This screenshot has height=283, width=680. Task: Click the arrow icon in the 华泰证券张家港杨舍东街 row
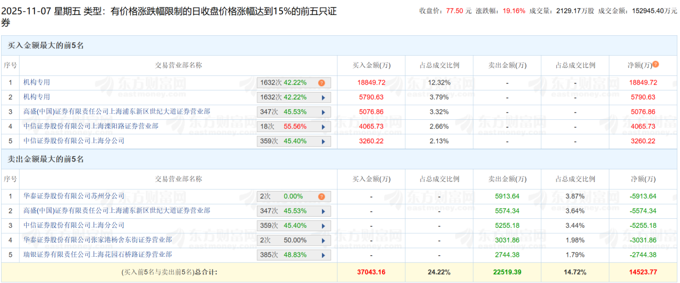tap(323, 240)
